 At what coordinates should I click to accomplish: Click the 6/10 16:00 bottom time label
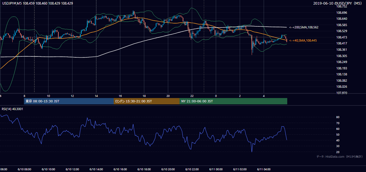[x=120, y=169]
